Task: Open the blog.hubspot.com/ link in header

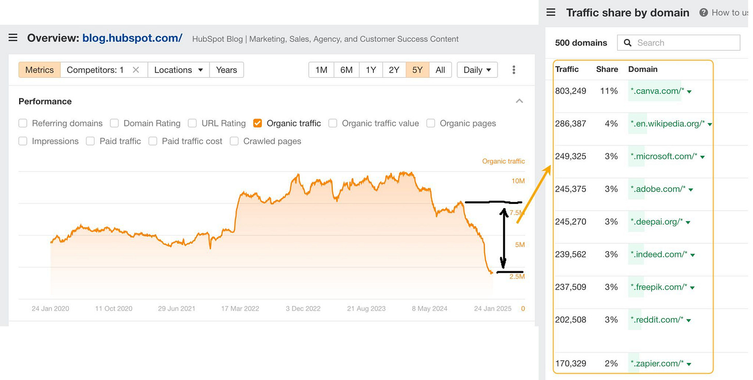Action: click(x=132, y=38)
